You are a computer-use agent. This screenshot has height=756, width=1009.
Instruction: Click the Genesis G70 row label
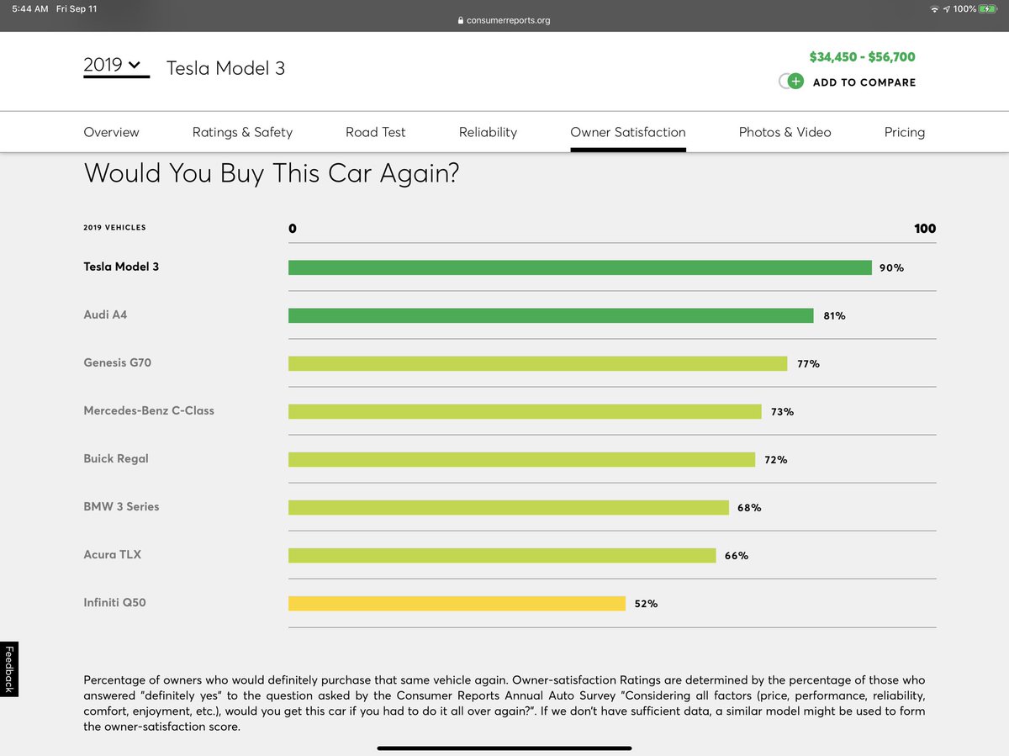pyautogui.click(x=118, y=362)
